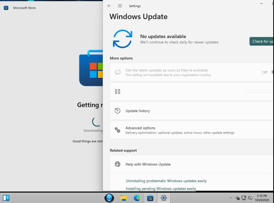Click the blue Windows Update sync icon

pos(123,39)
